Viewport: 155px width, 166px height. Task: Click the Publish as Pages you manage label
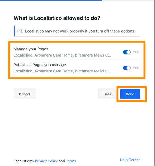coord(40,65)
